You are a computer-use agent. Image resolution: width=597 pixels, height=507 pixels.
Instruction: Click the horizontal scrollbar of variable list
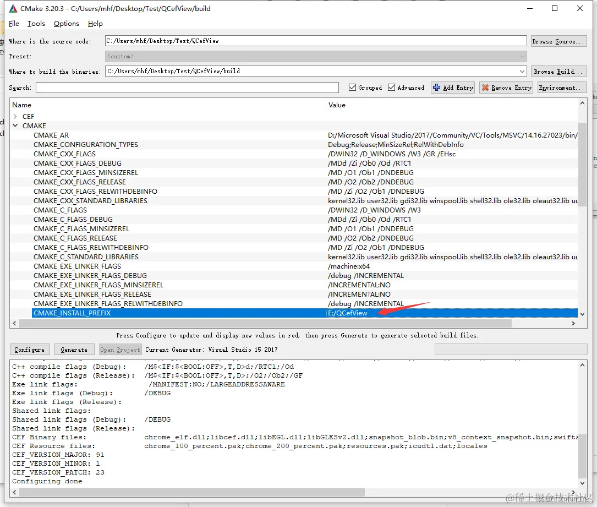pos(265,323)
